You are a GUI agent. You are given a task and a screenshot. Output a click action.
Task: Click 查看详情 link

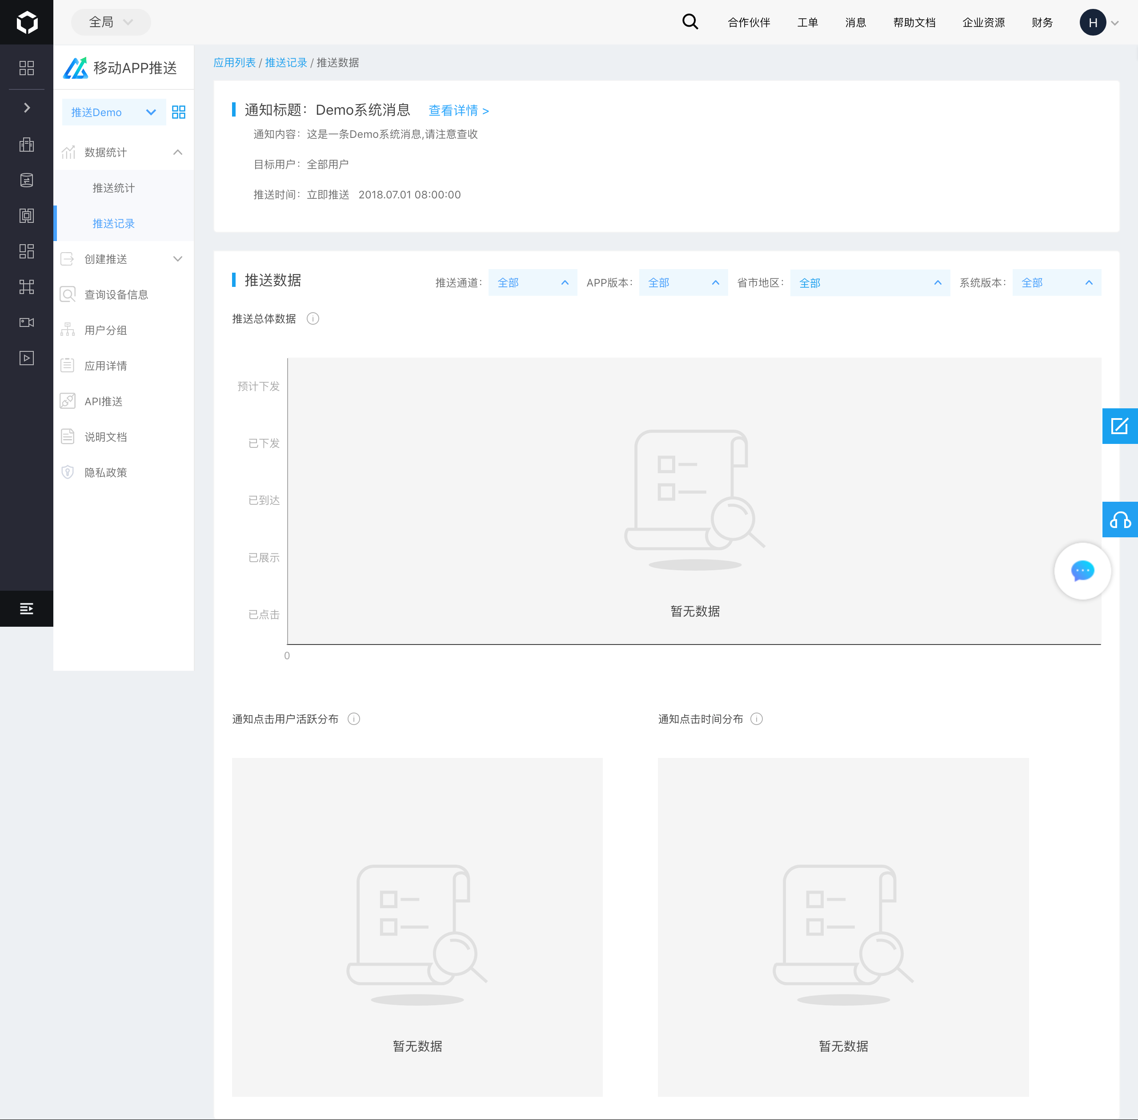click(x=458, y=111)
